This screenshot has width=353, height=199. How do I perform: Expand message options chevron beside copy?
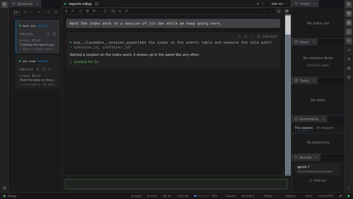pyautogui.click(x=252, y=36)
